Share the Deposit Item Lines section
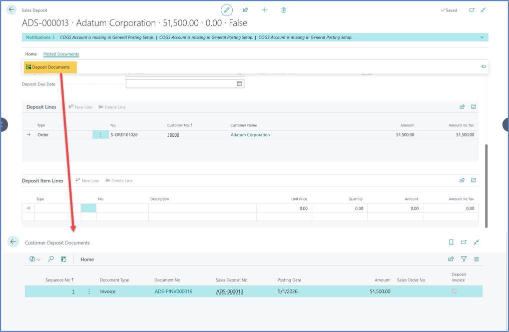 [x=462, y=180]
